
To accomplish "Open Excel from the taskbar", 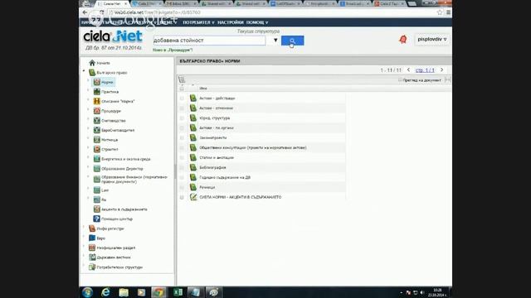I will click(x=178, y=292).
